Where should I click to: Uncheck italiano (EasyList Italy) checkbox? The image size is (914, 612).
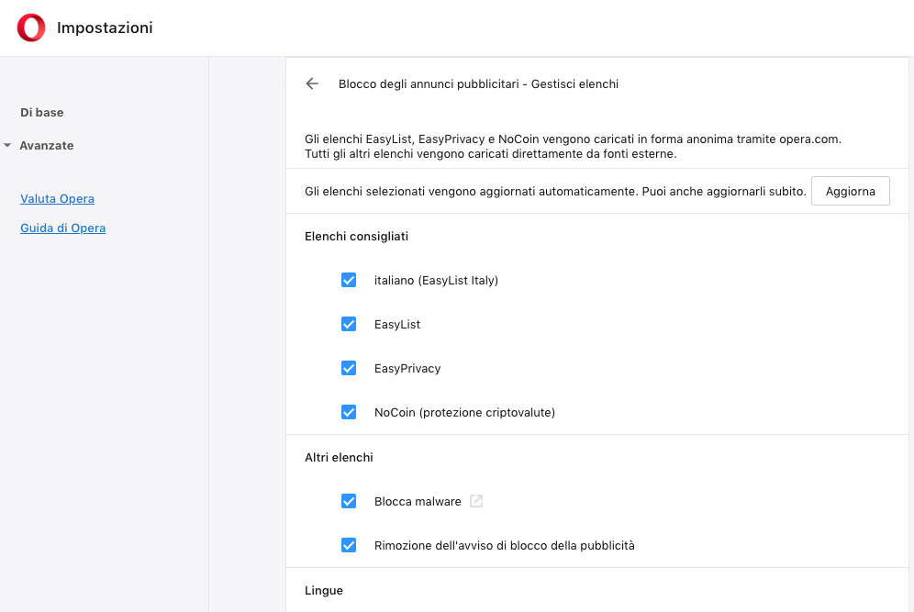coord(349,281)
